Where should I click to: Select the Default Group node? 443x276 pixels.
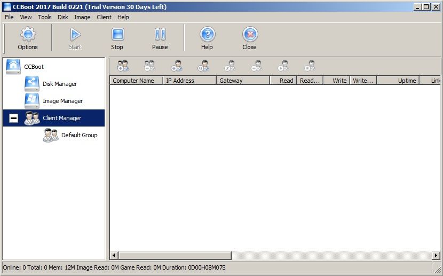79,135
